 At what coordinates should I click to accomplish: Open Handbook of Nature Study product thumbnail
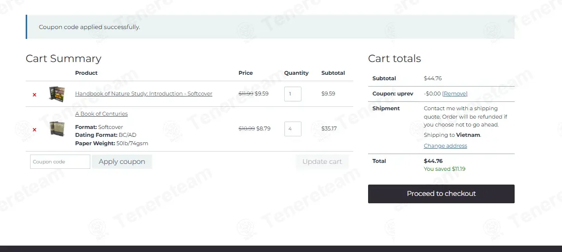click(57, 94)
